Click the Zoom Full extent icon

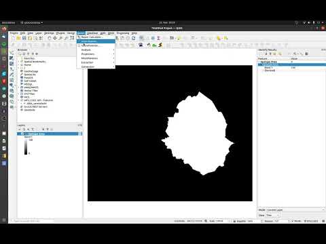(72, 39)
